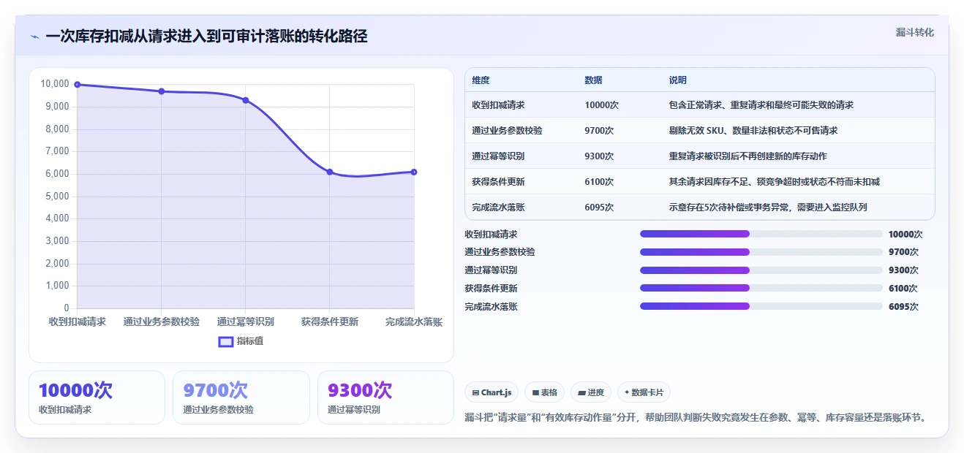
Task: Select the chart point for 获得条件更新
Action: [330, 172]
